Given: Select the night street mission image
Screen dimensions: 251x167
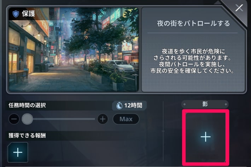Looking at the screenshot, I should 74,50.
